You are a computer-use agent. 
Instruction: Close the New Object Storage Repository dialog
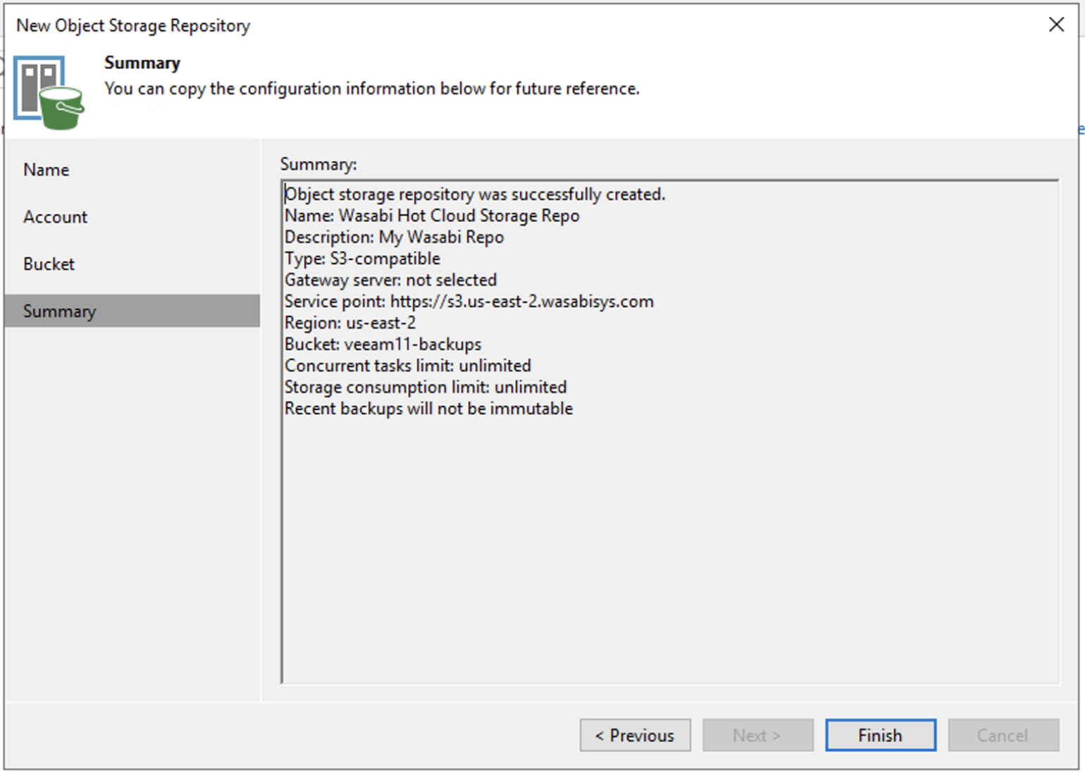click(1056, 25)
